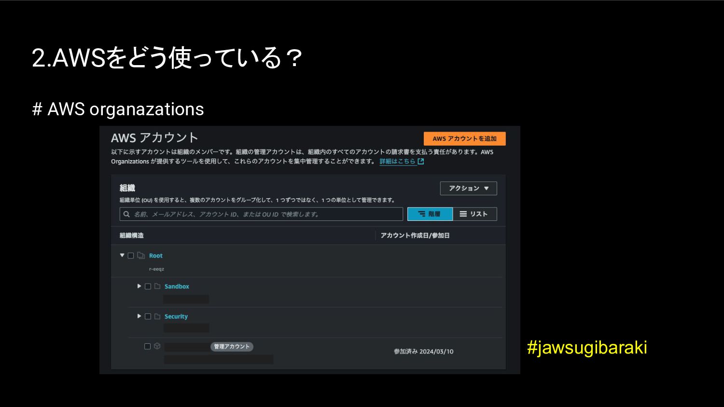
Task: Click the r-eeqz root ID text
Action: pos(156,269)
